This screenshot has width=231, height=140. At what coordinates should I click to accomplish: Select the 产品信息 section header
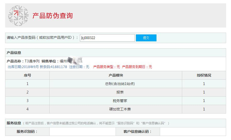14,53
